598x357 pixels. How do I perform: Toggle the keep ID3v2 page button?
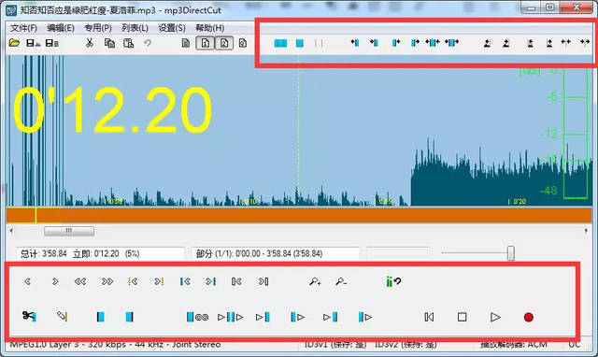click(x=224, y=43)
